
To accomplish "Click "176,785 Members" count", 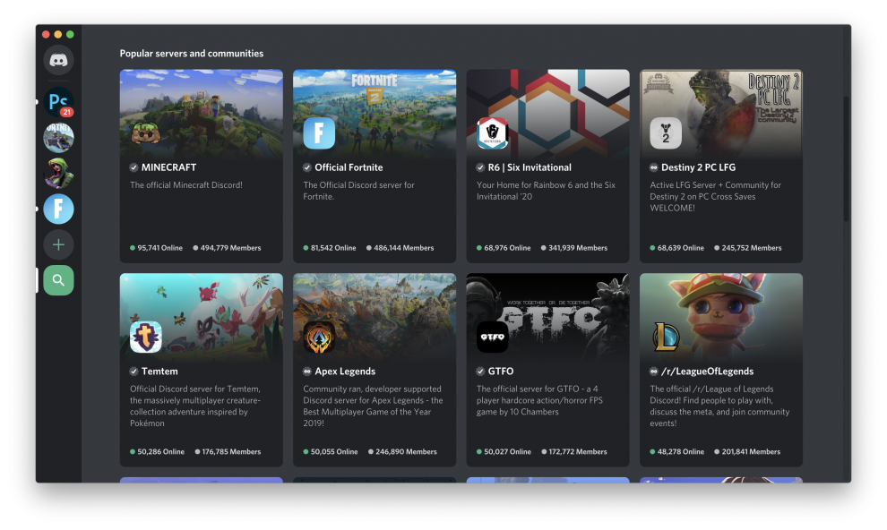I will click(228, 451).
